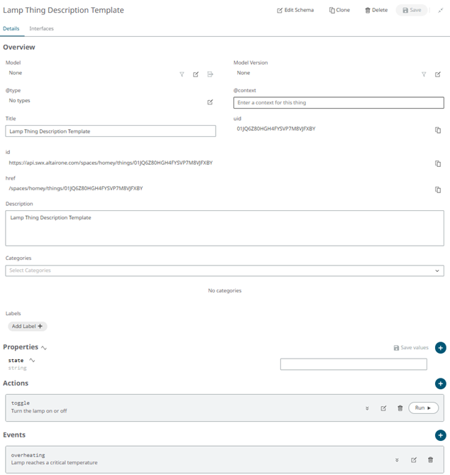
Task: Copy the href path
Action: point(438,190)
